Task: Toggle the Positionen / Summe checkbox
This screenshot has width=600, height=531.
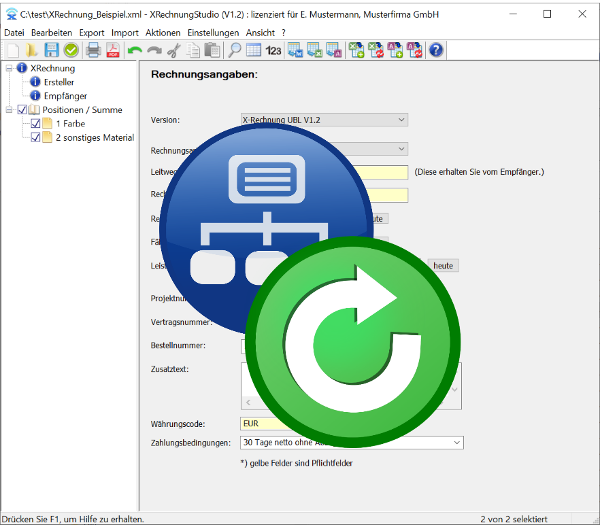Action: coord(22,109)
